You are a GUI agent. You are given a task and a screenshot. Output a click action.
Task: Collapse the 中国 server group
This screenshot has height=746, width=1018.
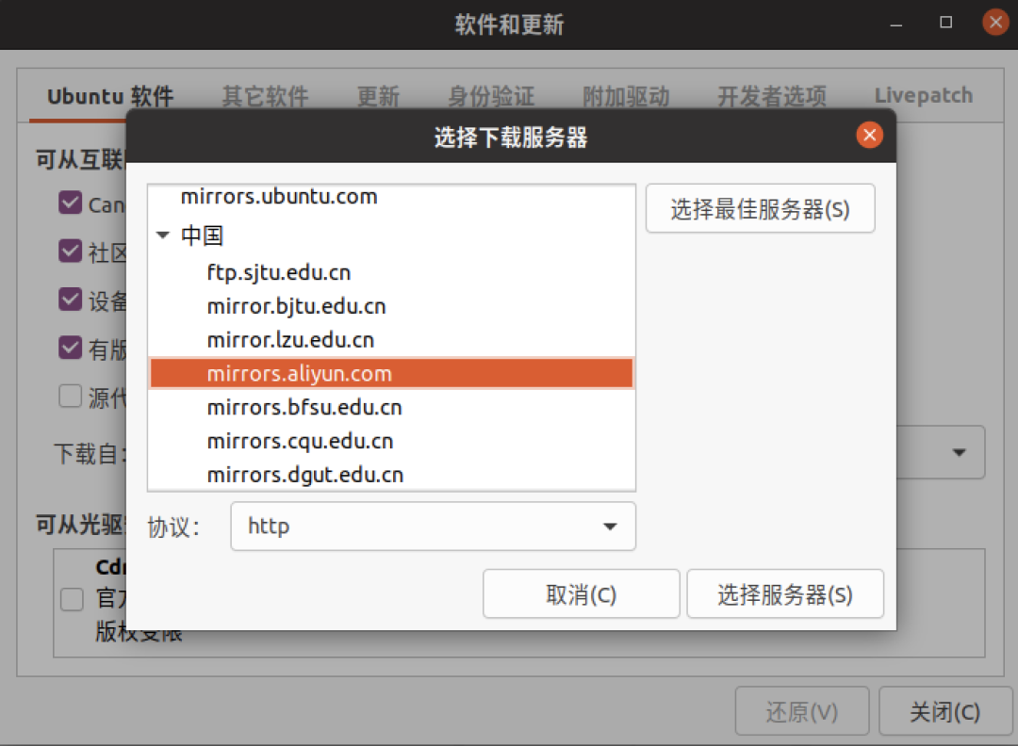(163, 235)
